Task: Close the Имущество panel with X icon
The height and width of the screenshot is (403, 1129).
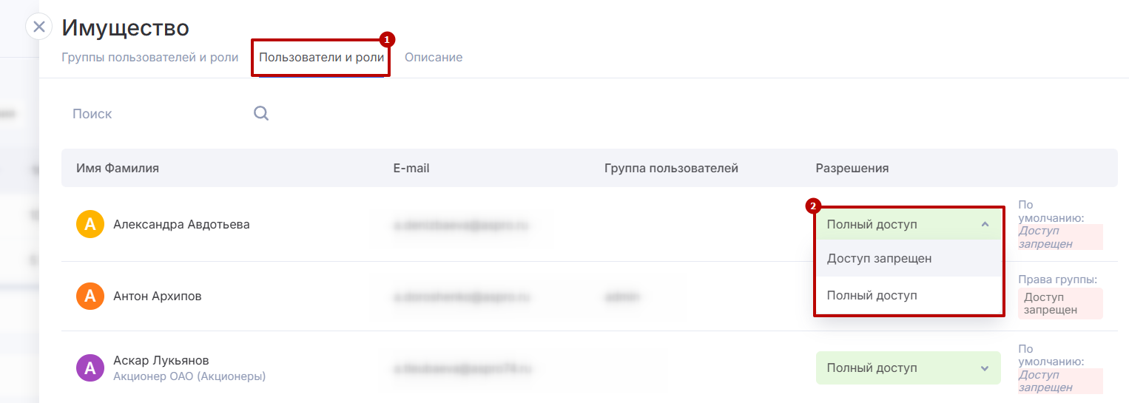Action: (39, 27)
